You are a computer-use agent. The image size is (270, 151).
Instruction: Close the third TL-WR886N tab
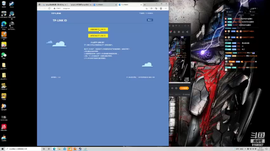click(116, 5)
